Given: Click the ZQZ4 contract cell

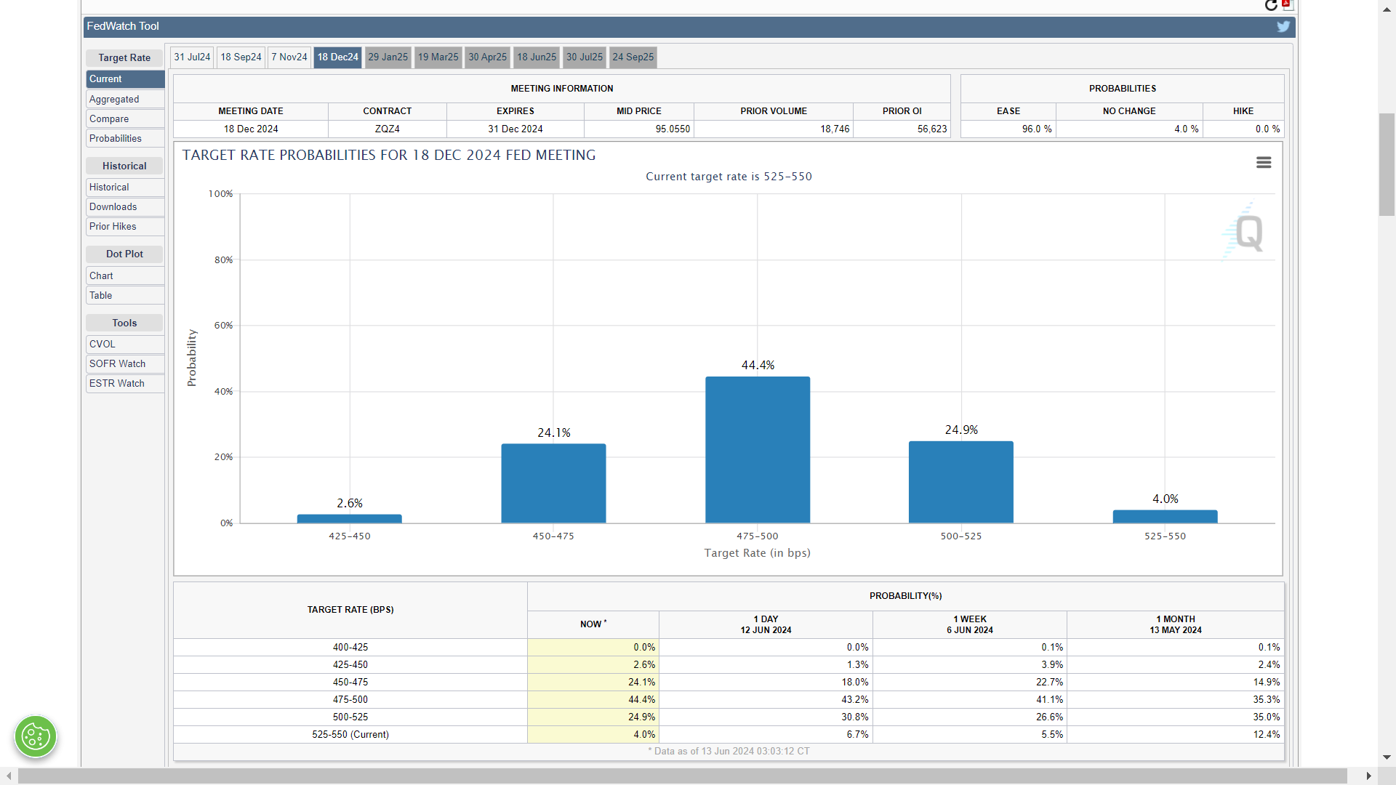Looking at the screenshot, I should (x=388, y=129).
